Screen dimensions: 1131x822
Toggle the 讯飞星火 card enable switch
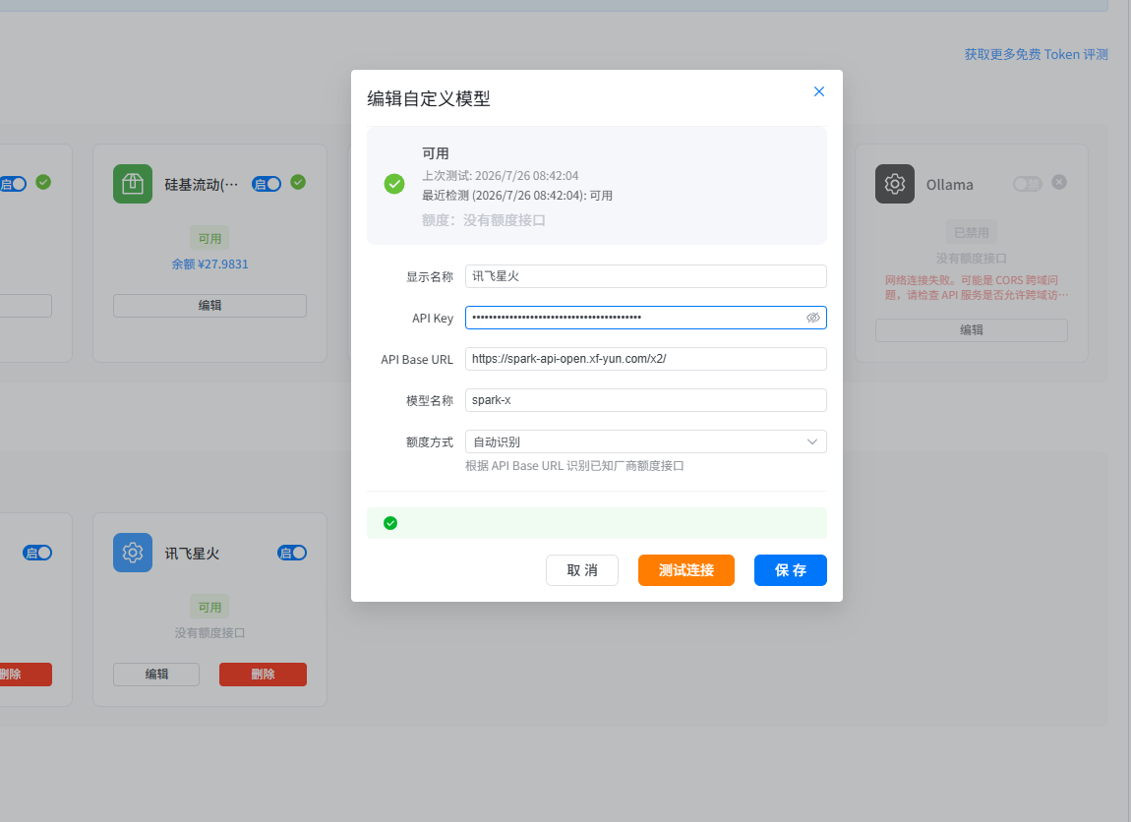292,553
